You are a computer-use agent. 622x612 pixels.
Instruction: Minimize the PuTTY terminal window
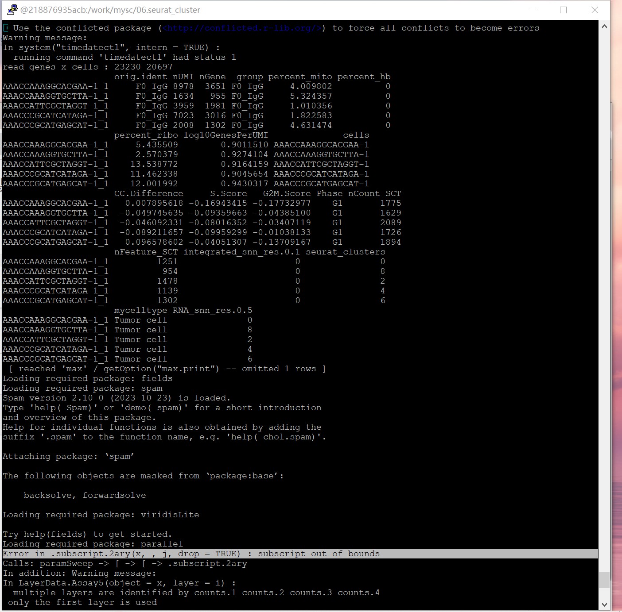coord(533,10)
